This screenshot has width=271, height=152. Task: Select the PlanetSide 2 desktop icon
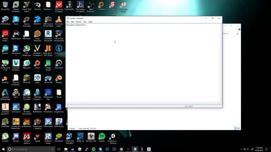[48, 108]
